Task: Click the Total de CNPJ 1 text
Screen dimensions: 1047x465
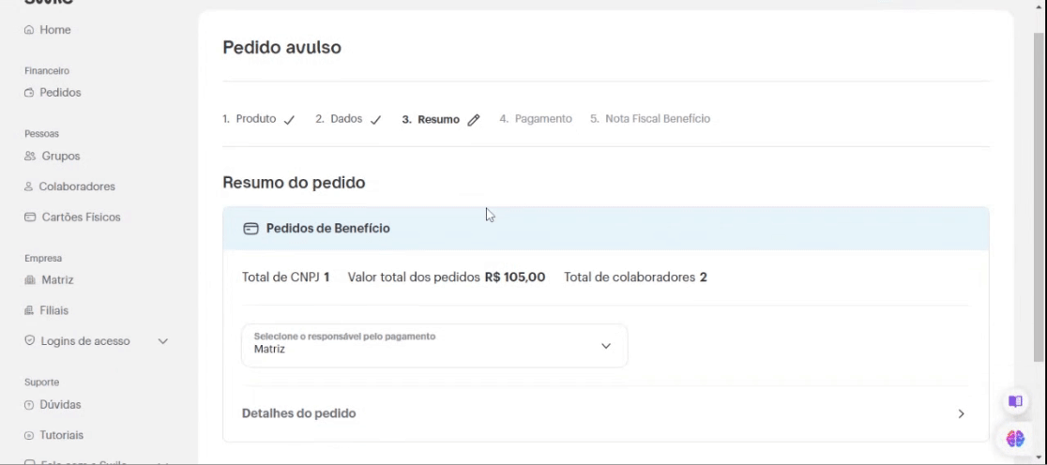Action: click(286, 277)
